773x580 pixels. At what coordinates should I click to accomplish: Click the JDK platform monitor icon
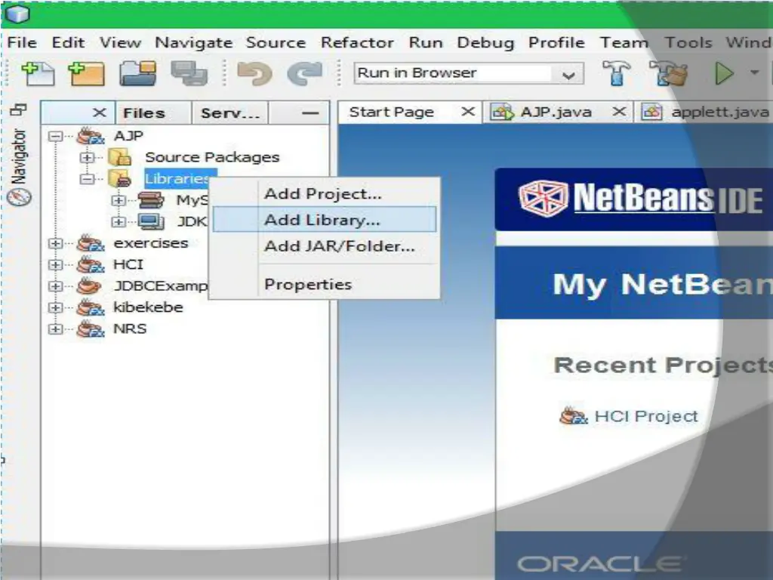click(x=151, y=222)
